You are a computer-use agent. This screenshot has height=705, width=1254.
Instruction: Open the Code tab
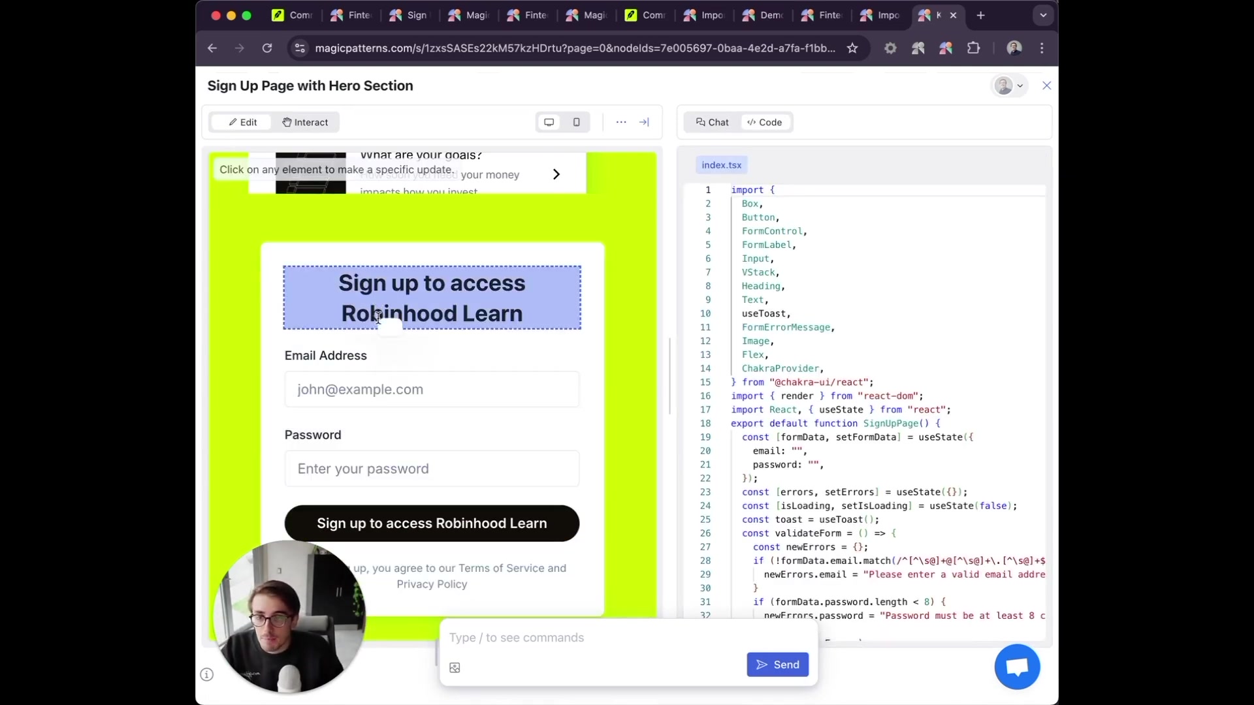[x=765, y=122]
